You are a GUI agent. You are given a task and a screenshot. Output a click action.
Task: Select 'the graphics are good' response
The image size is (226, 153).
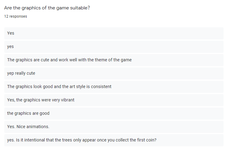coord(114,113)
